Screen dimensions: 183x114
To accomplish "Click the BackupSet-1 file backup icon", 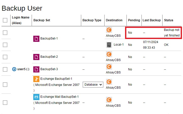I will click(36, 39).
